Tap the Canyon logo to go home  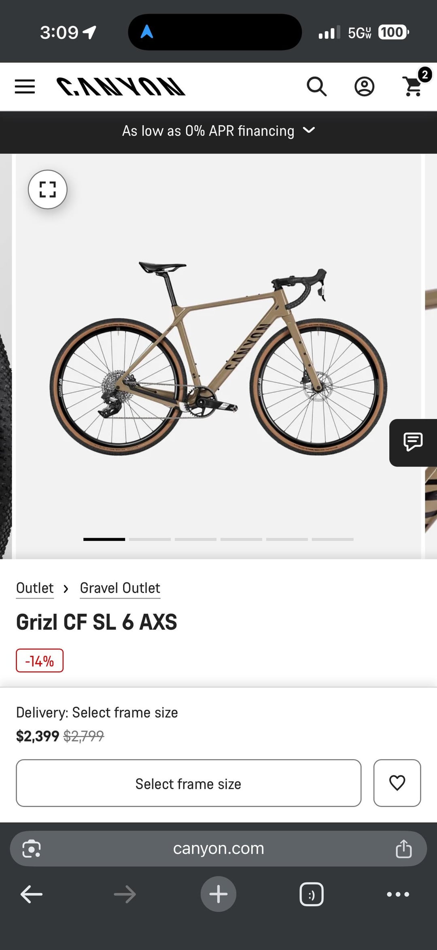click(121, 87)
